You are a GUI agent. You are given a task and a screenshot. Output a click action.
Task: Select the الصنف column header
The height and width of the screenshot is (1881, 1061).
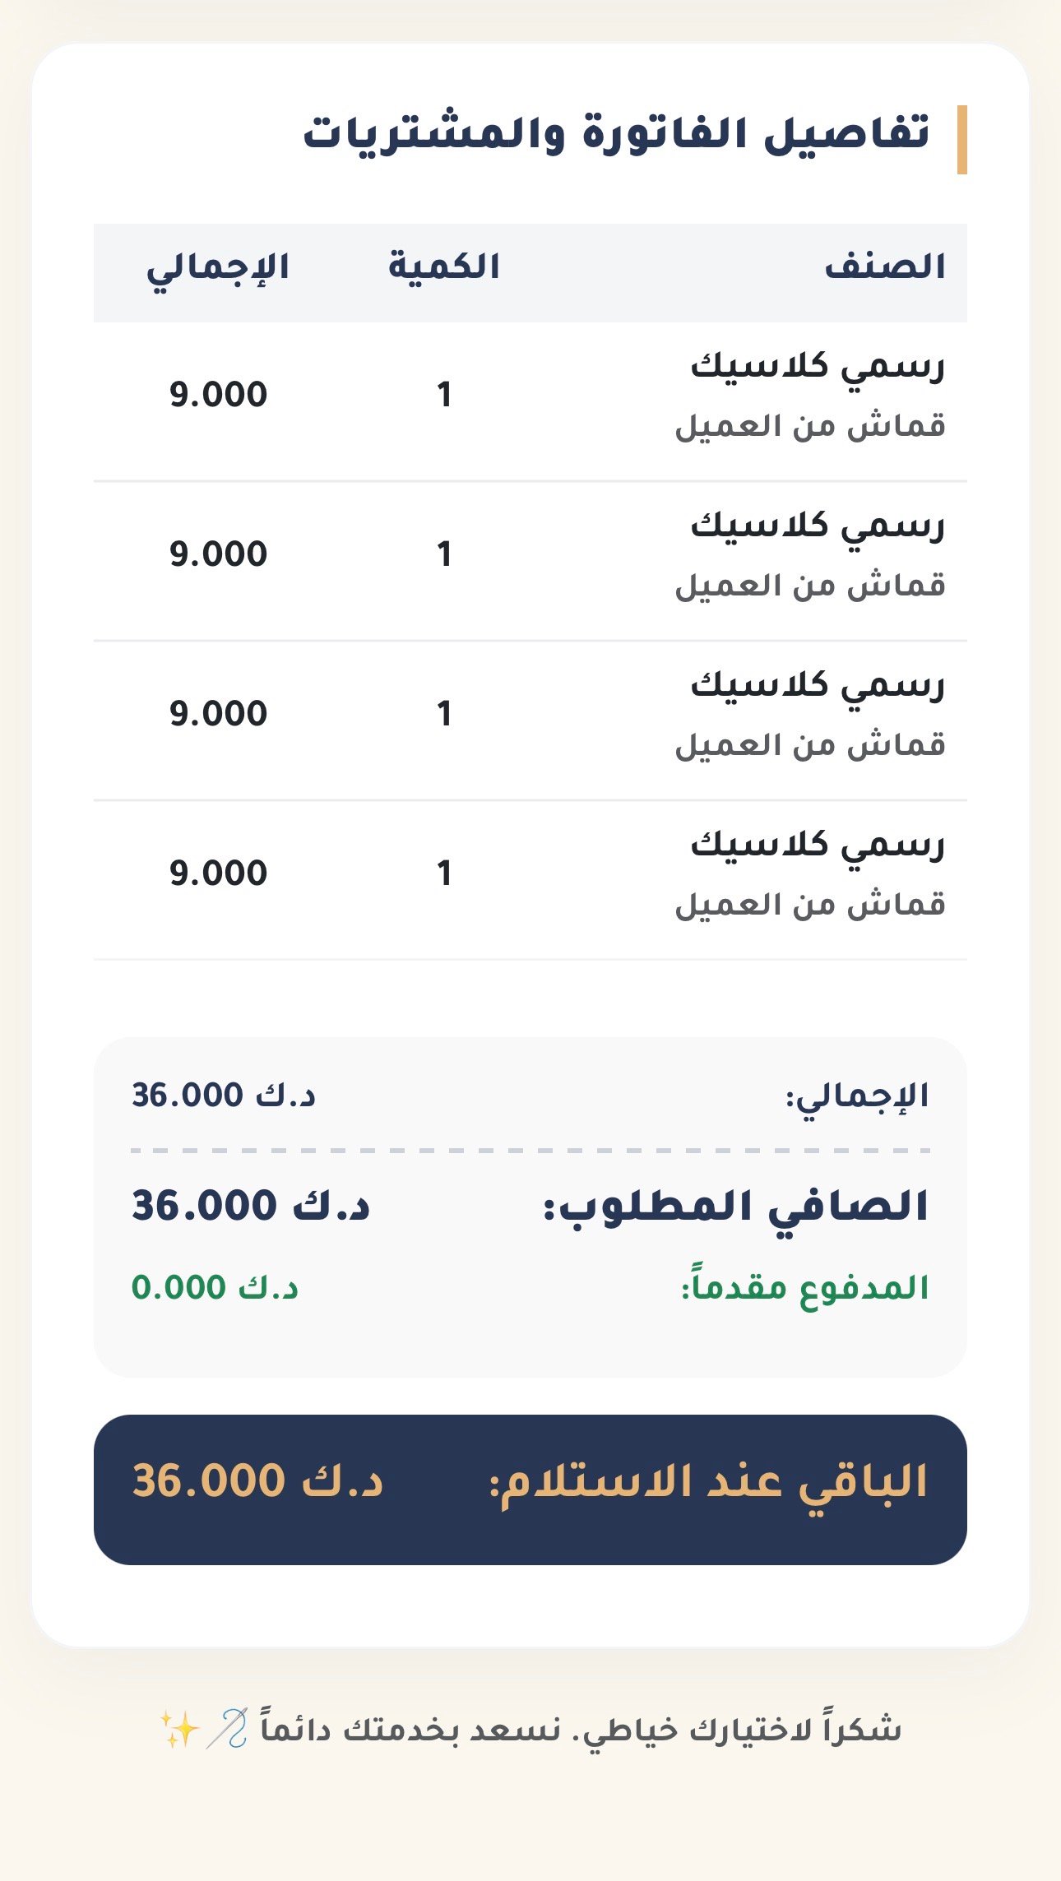[884, 268]
